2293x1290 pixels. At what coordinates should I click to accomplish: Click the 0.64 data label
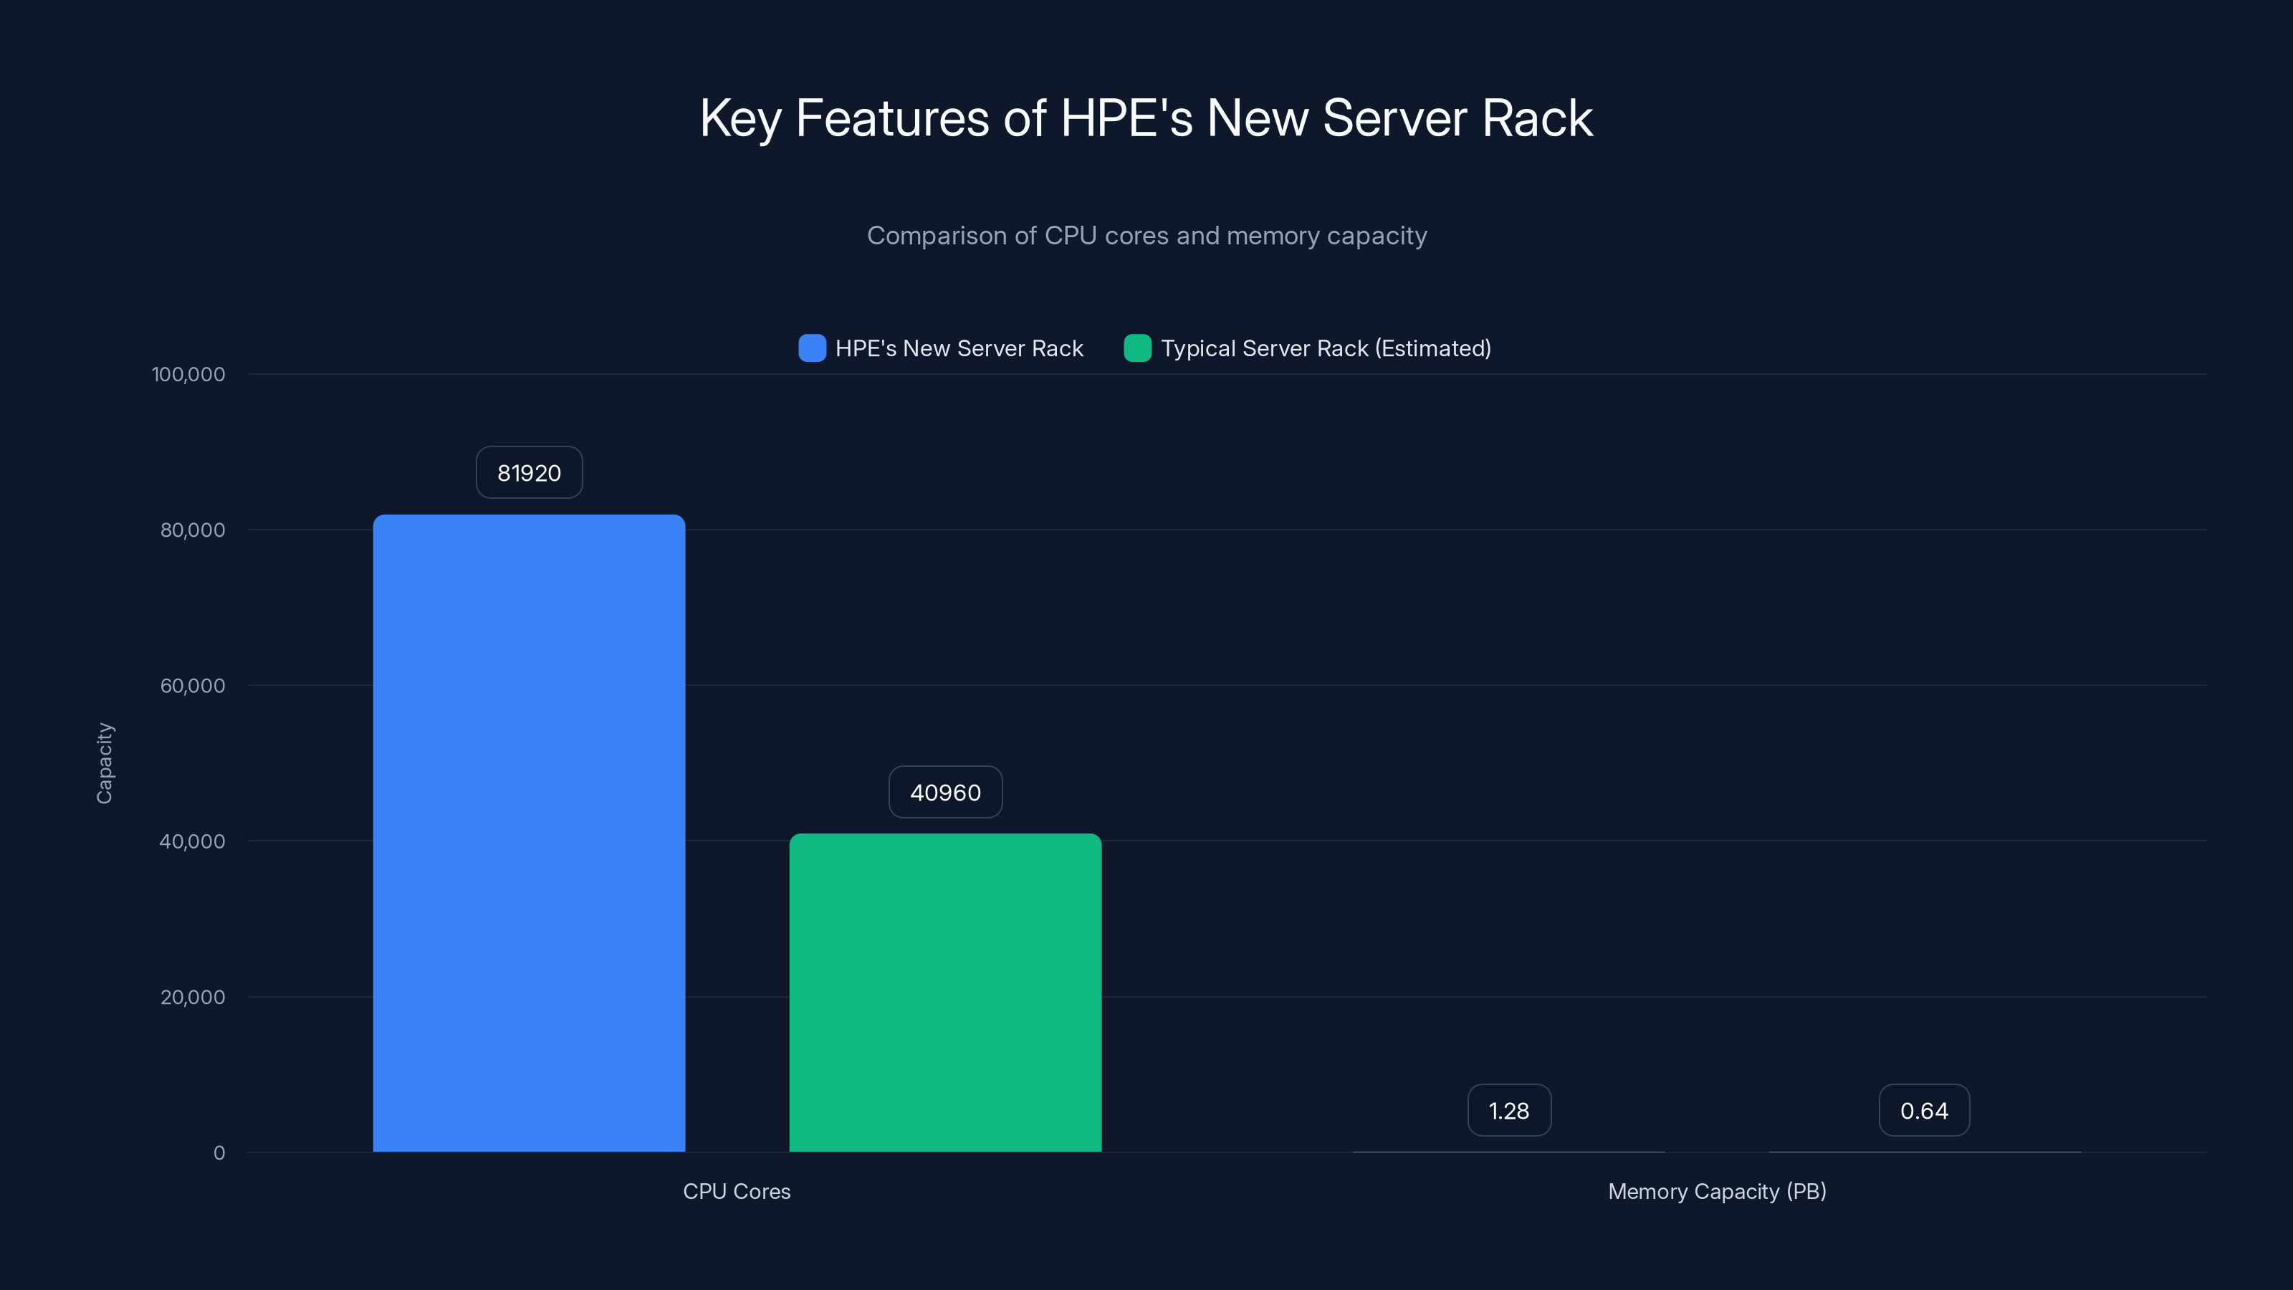(x=1925, y=1110)
